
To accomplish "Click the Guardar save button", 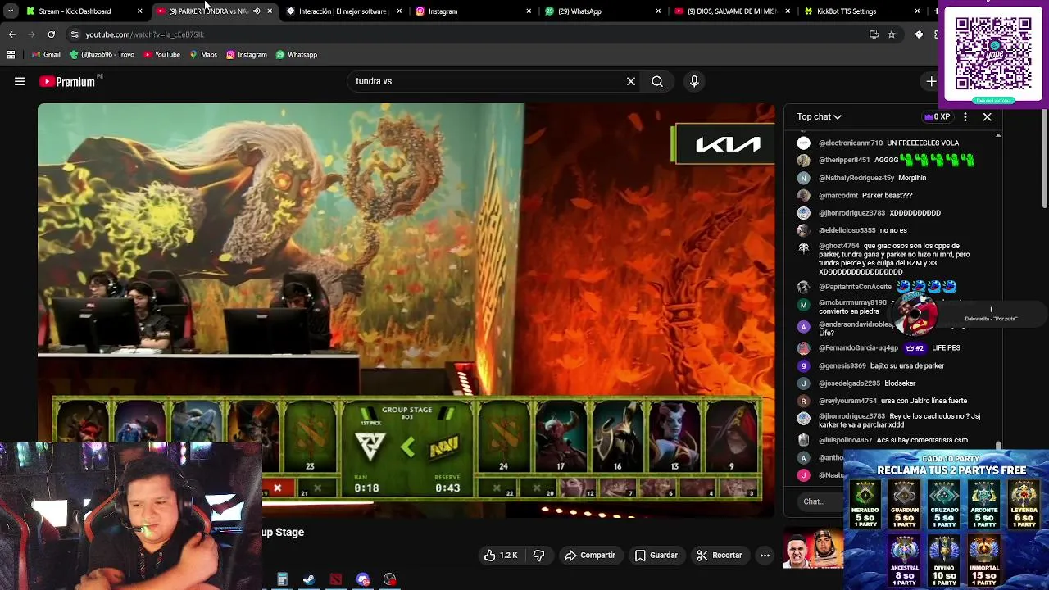I will [x=656, y=555].
